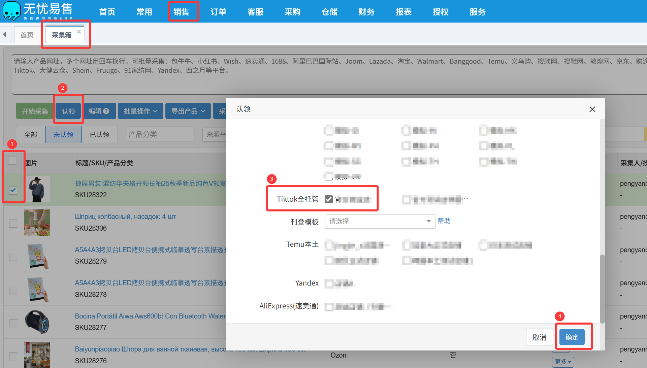Click the octopus logo icon
The image size is (647, 368).
[11, 11]
